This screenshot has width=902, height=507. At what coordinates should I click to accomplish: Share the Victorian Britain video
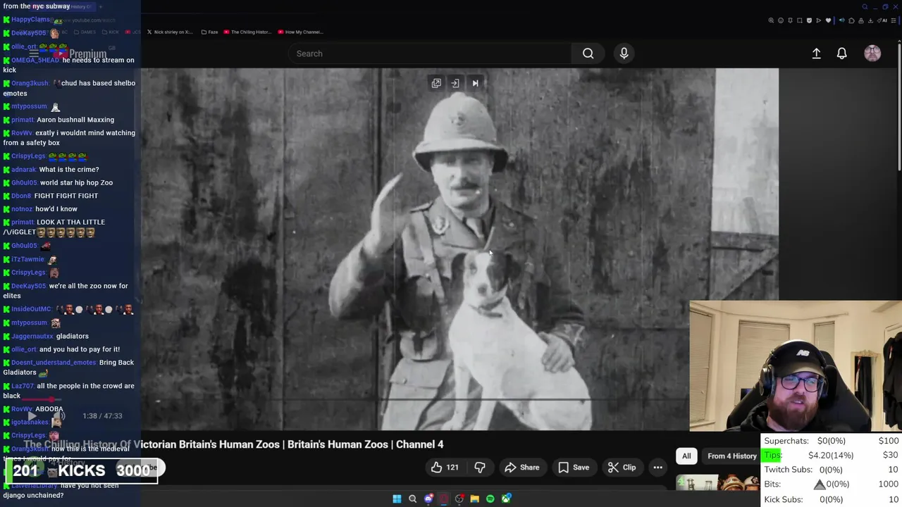(x=522, y=468)
